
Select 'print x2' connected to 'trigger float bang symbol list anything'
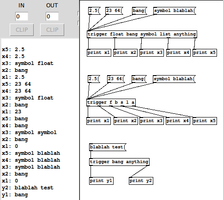tap(125, 53)
